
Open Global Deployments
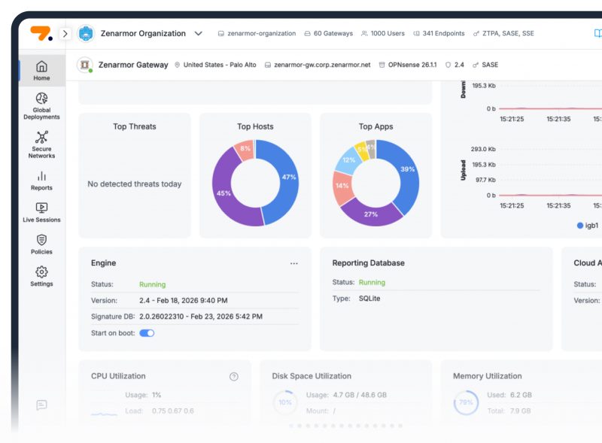coord(41,106)
